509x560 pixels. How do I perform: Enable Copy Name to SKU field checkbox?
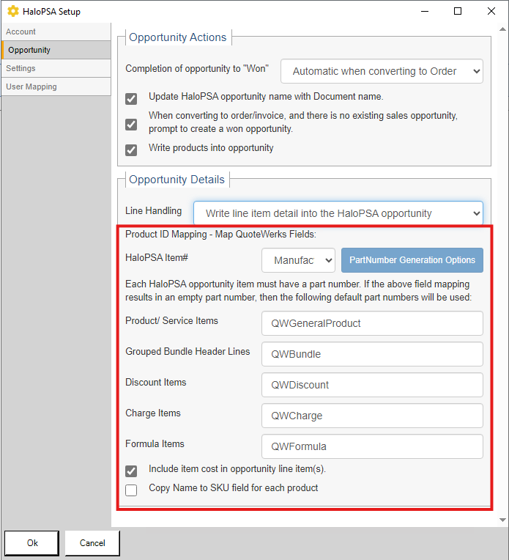(131, 490)
